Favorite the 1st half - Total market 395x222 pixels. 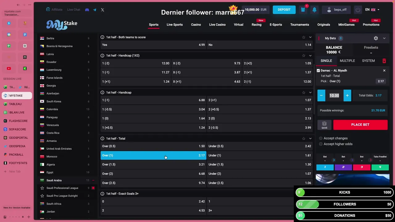[304, 138]
